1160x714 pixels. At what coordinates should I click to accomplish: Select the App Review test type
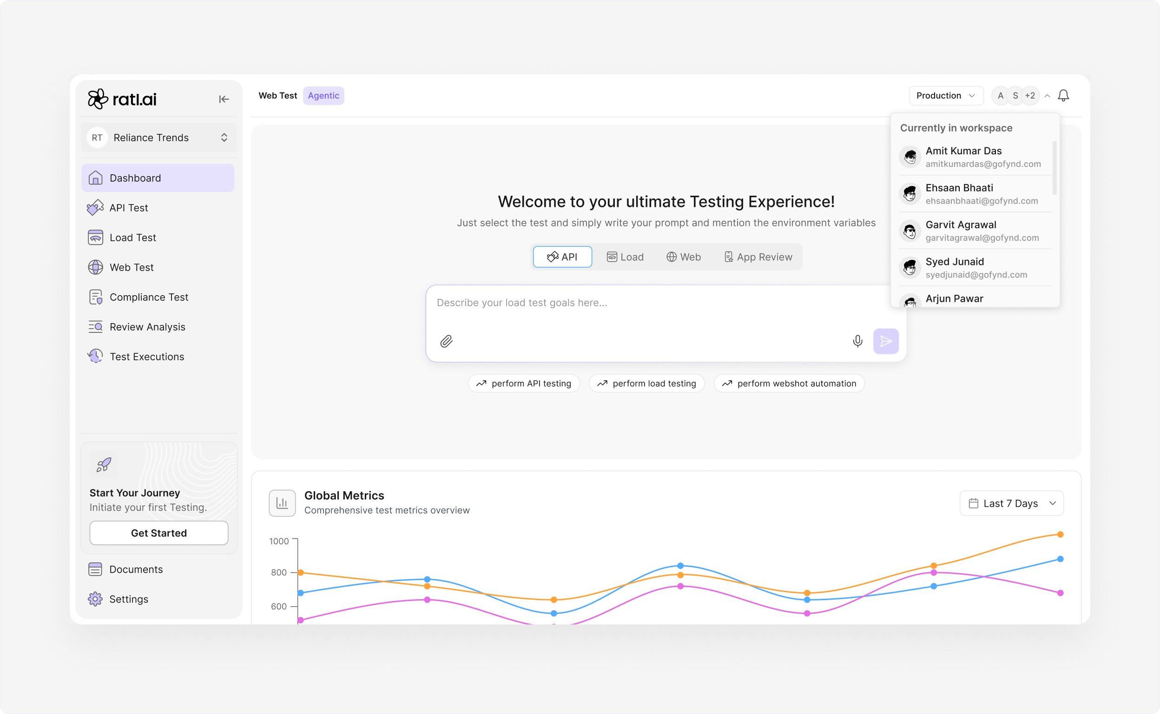tap(758, 257)
